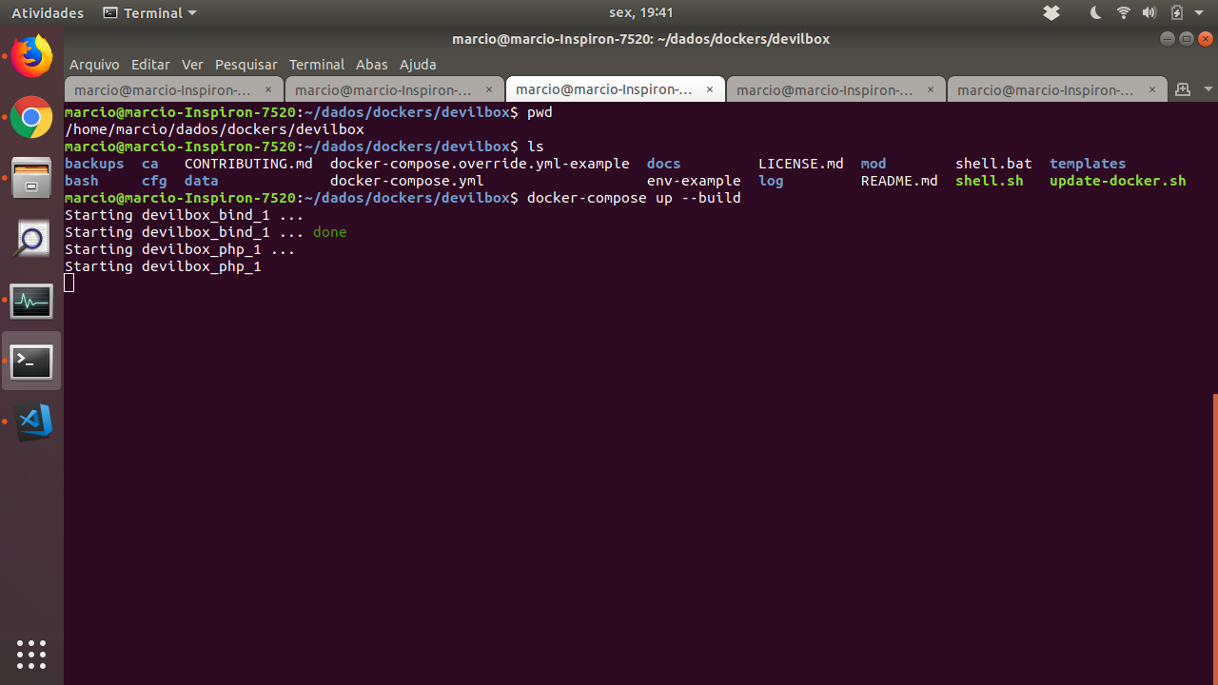1218x685 pixels.
Task: Open the clock to show the calendar
Action: click(640, 12)
